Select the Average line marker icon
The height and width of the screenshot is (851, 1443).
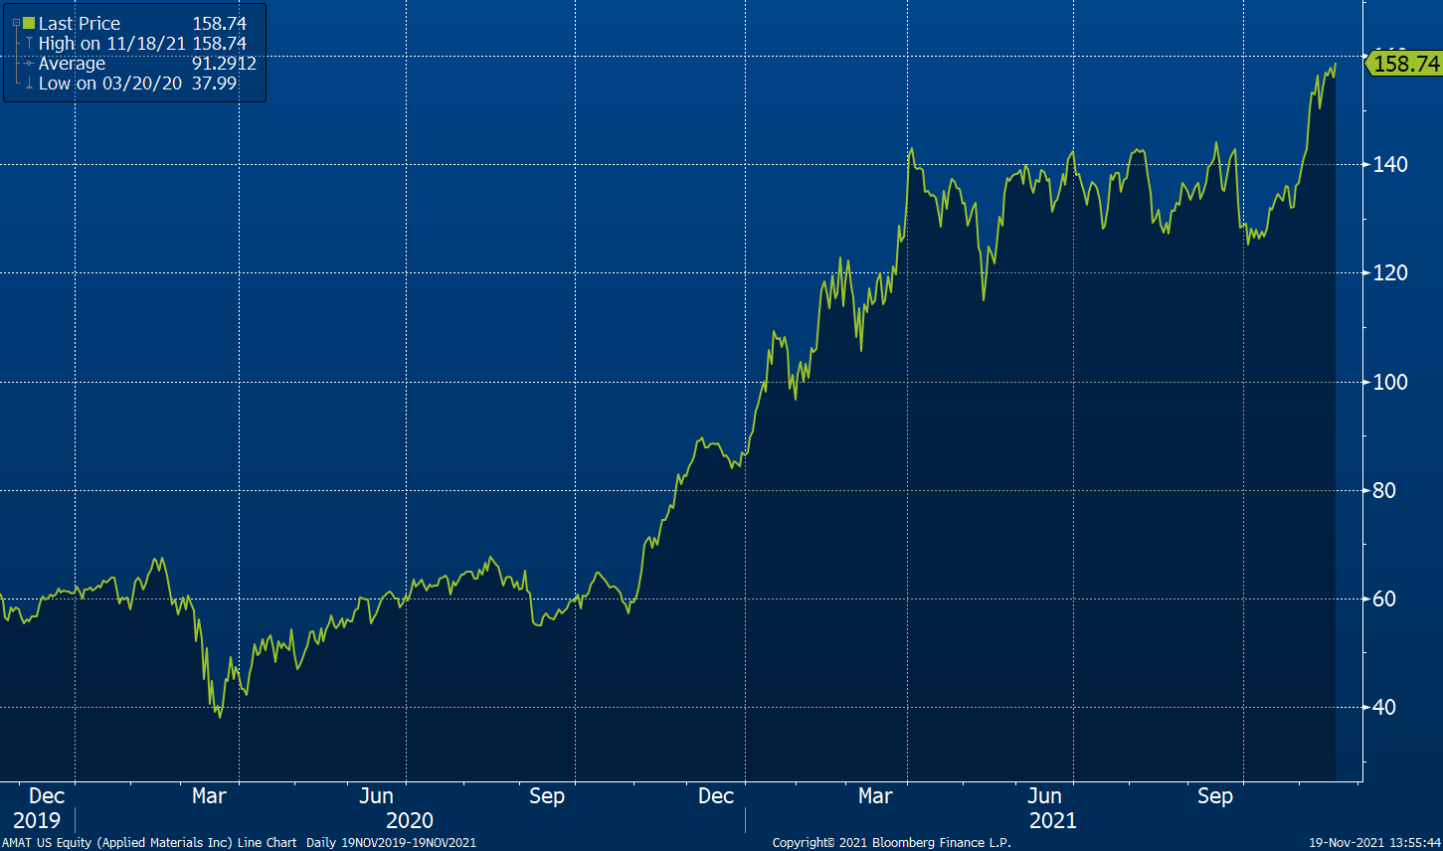coord(29,64)
